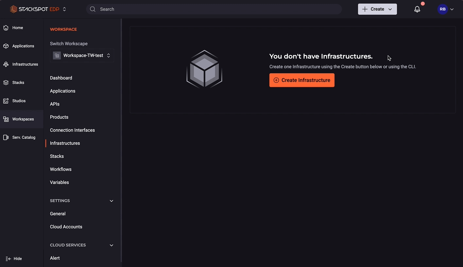Image resolution: width=463 pixels, height=267 pixels.
Task: Click inside the Search field
Action: click(x=213, y=9)
